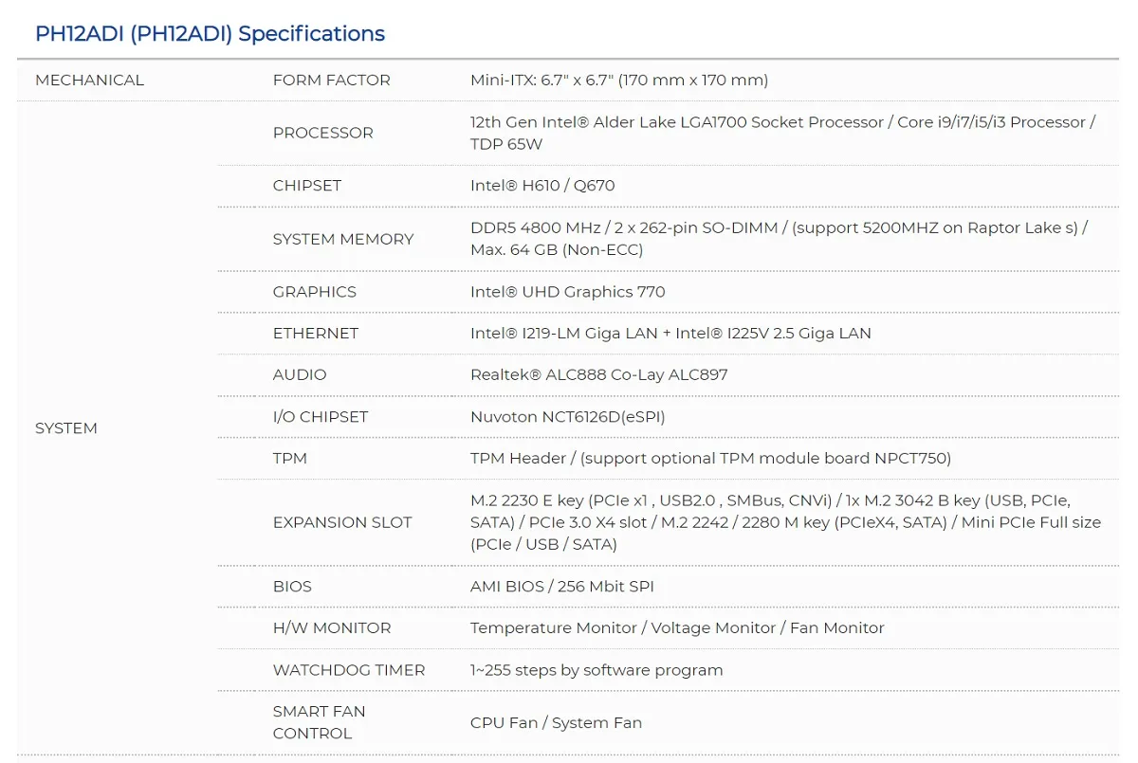
Task: Click the EXPANSION SLOT label
Action: click(342, 522)
